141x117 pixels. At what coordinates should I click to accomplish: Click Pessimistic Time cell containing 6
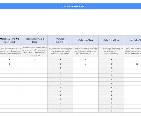point(35,60)
